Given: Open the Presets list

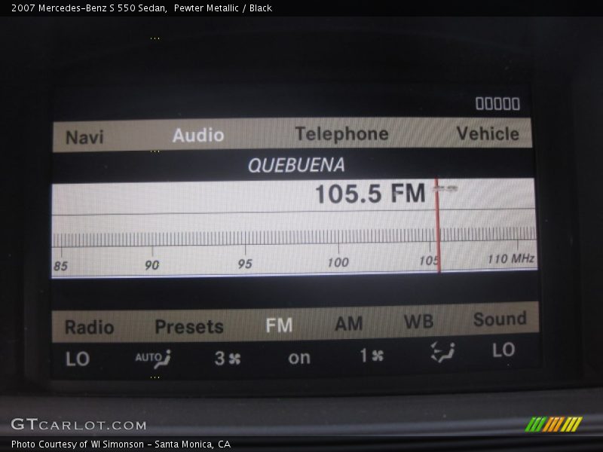Looking at the screenshot, I should pos(189,327).
